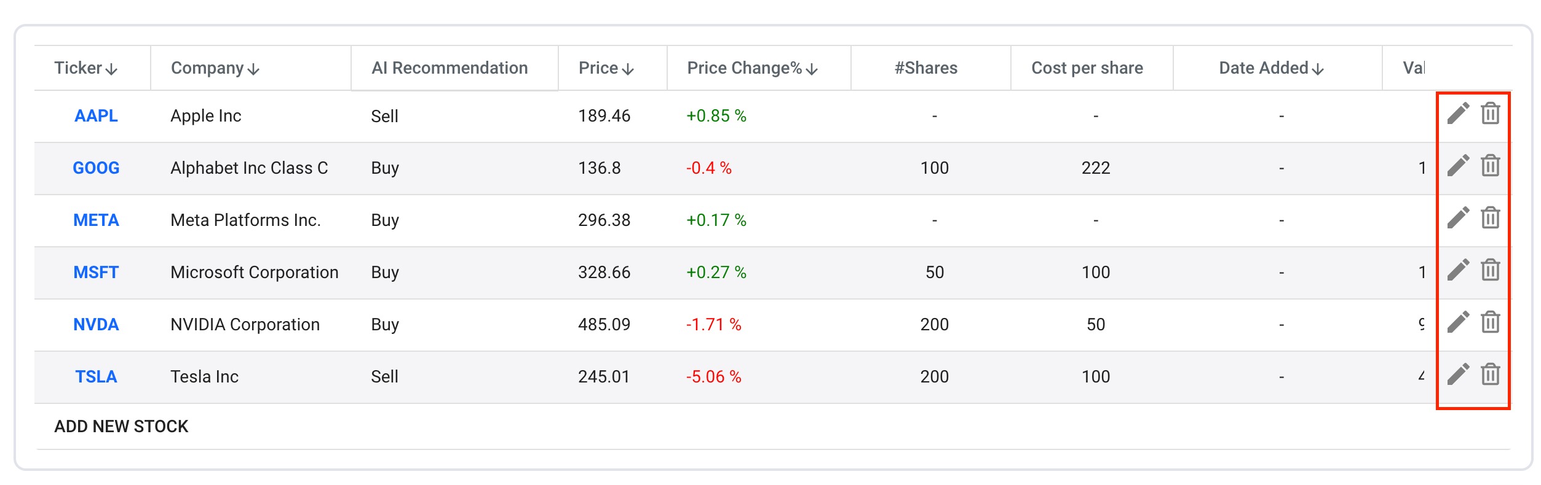The width and height of the screenshot is (1541, 485).
Task: Select the Meta Platforms Inc. cell
Action: click(245, 220)
